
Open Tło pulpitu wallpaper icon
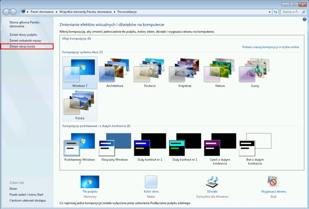pos(90,182)
